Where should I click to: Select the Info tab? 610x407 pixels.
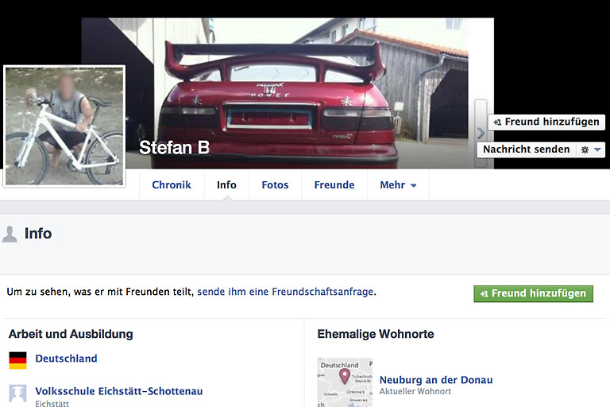(x=226, y=185)
